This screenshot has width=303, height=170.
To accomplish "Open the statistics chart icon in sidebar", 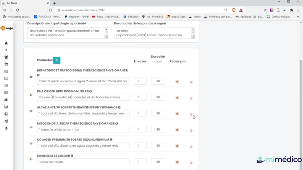I will pyautogui.click(x=6, y=107).
